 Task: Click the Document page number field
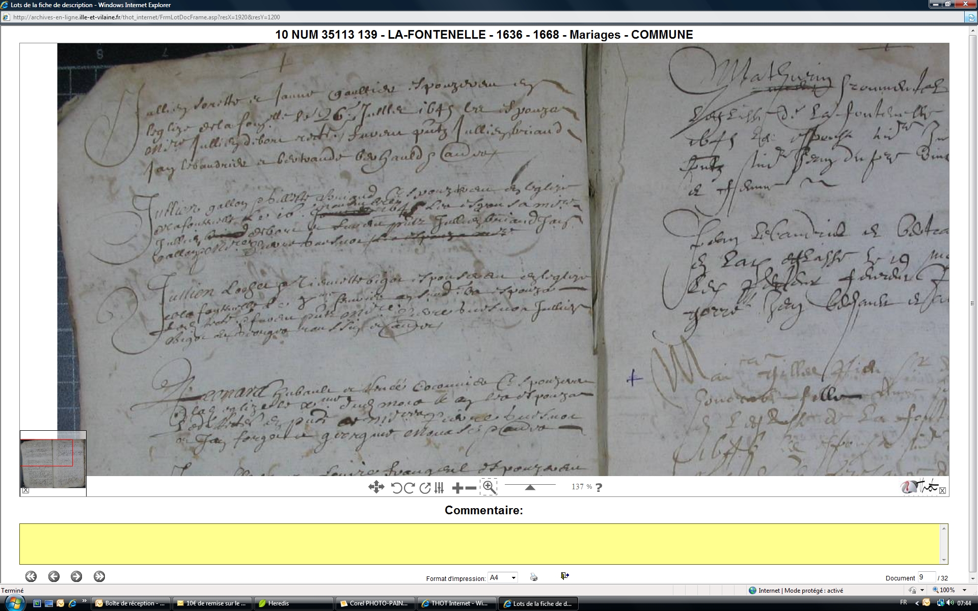point(926,577)
